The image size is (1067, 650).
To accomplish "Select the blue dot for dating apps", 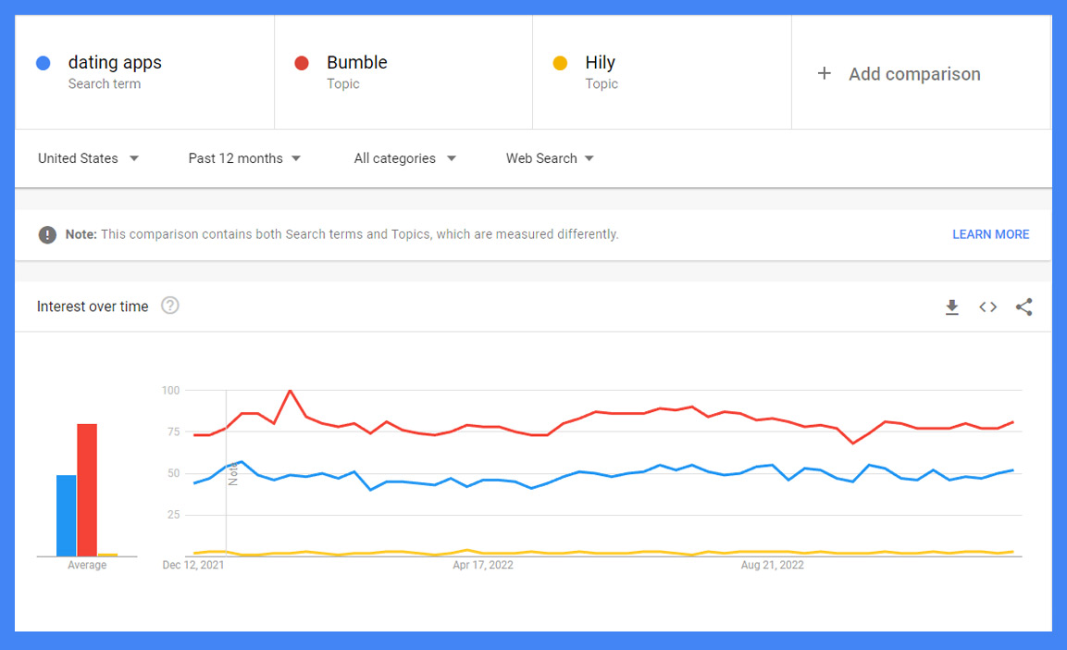I will 43,62.
